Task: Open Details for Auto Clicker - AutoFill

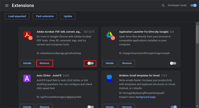Action: 27,106
